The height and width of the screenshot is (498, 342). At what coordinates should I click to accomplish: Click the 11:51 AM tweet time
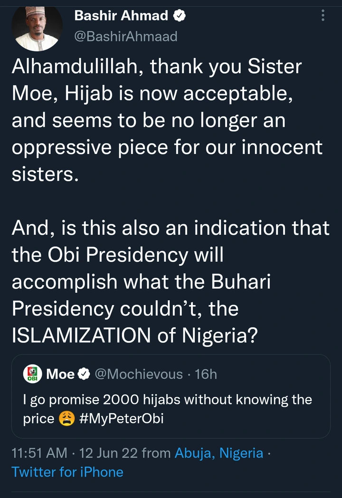tap(39, 453)
